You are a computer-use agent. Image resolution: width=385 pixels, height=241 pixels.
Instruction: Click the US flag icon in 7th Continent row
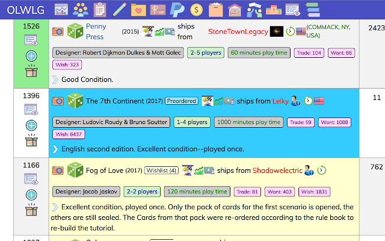coord(319,101)
